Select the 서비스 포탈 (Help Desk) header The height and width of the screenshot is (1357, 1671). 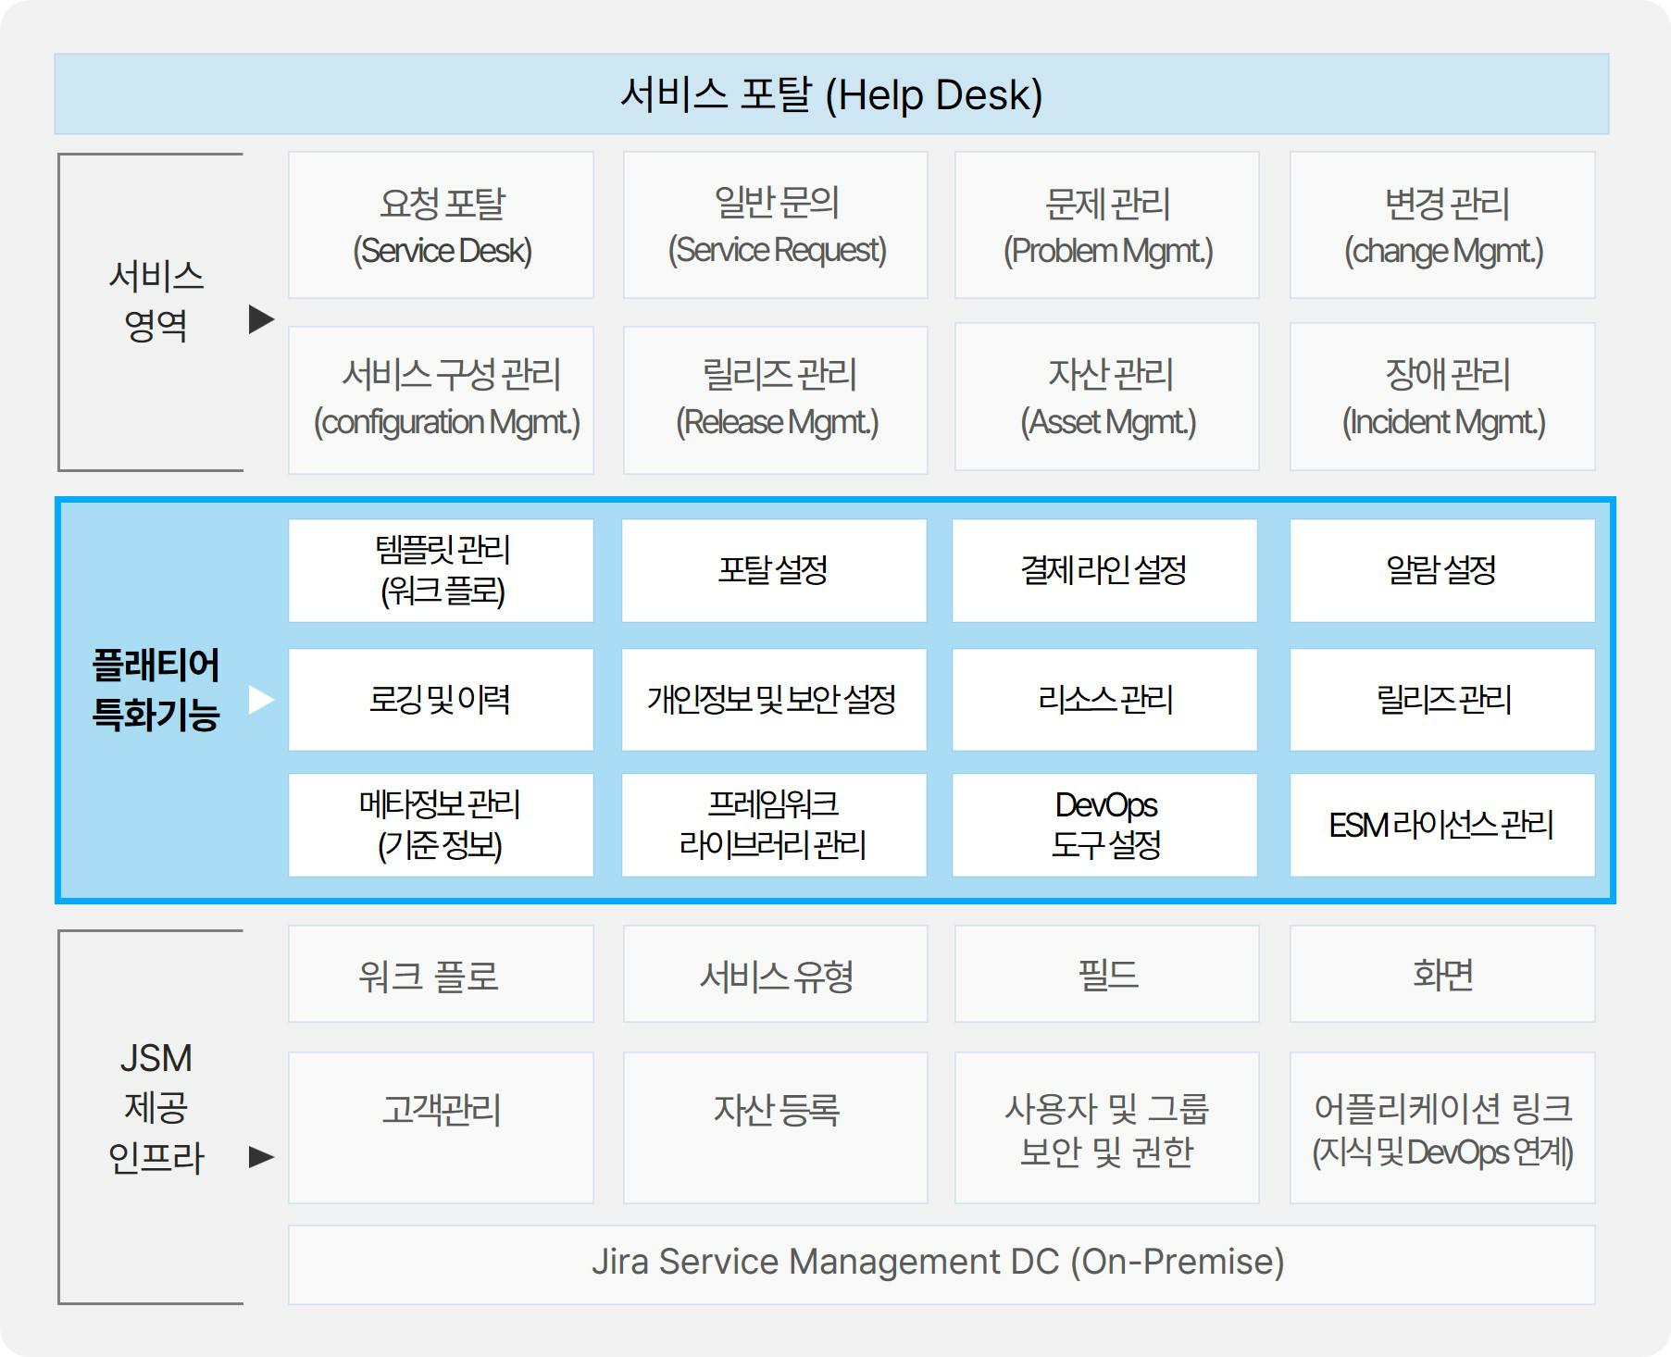click(x=830, y=94)
